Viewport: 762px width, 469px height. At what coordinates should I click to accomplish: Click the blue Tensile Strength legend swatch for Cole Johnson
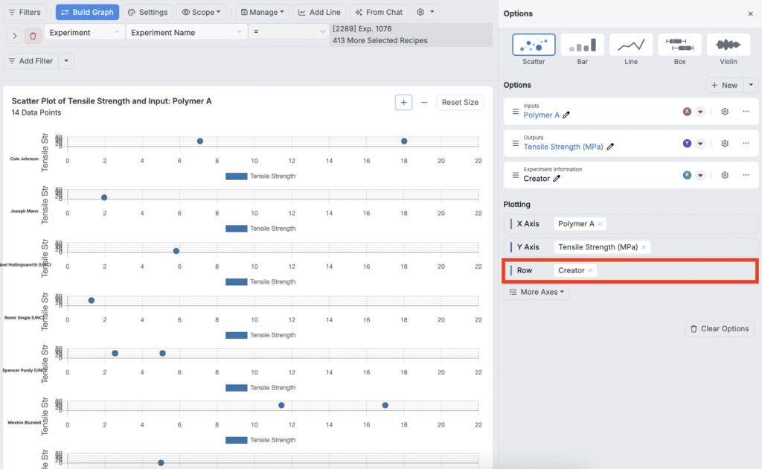236,176
